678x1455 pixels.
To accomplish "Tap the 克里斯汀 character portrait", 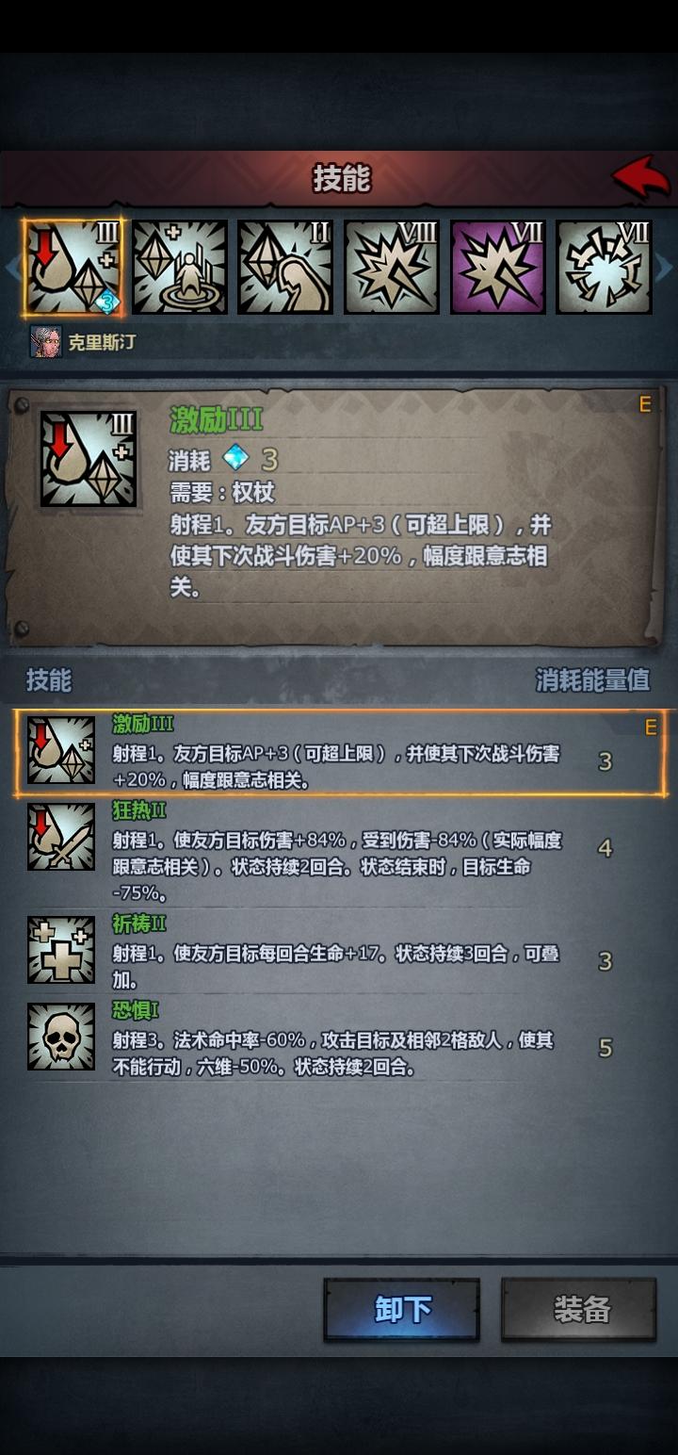I will [45, 342].
